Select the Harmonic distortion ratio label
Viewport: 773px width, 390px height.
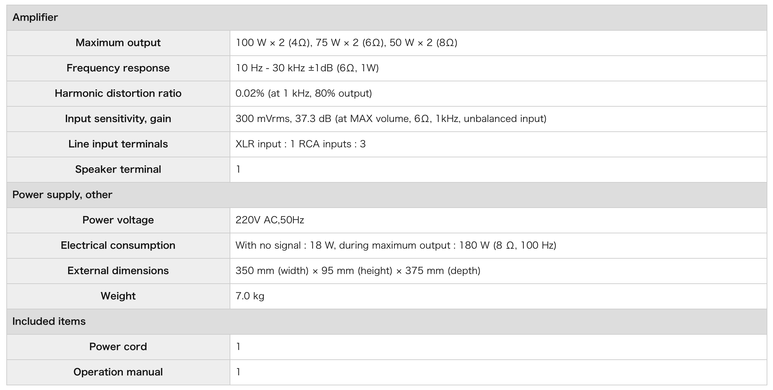(x=118, y=94)
